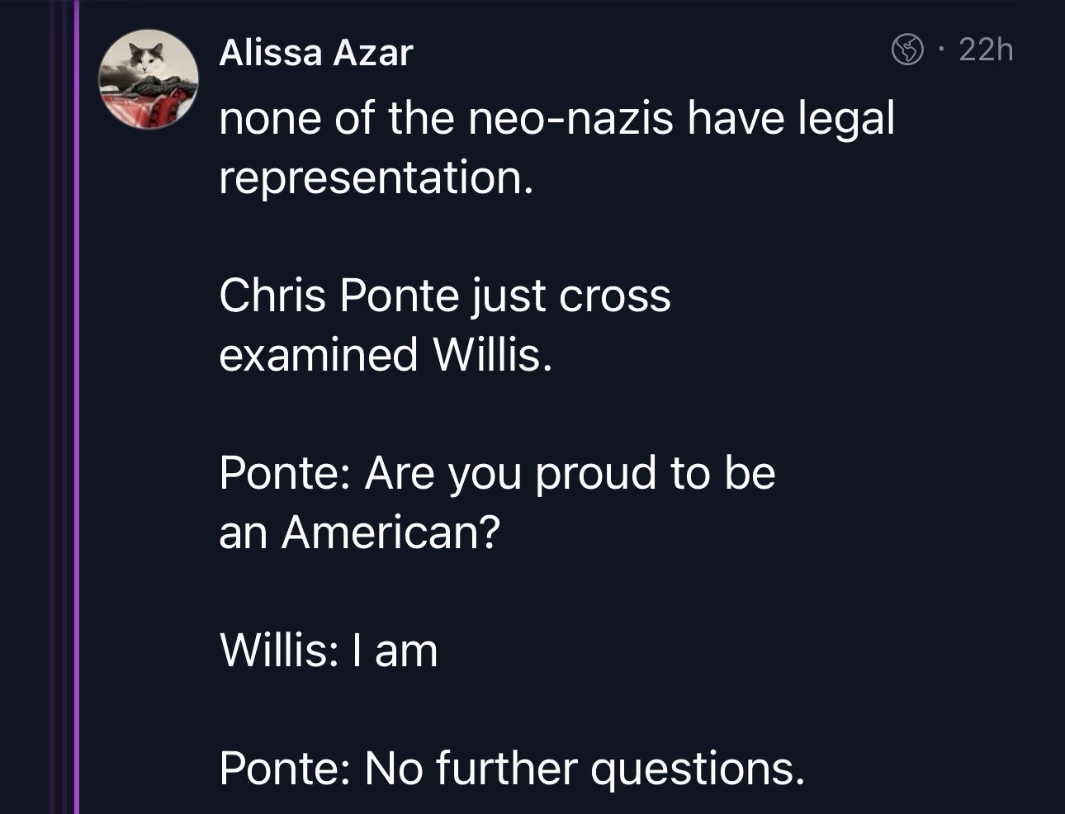1065x814 pixels.
Task: Click the word 'American?' in the post
Action: [390, 532]
